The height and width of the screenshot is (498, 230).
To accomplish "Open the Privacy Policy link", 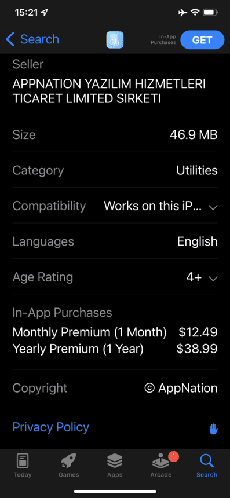I will tap(51, 427).
